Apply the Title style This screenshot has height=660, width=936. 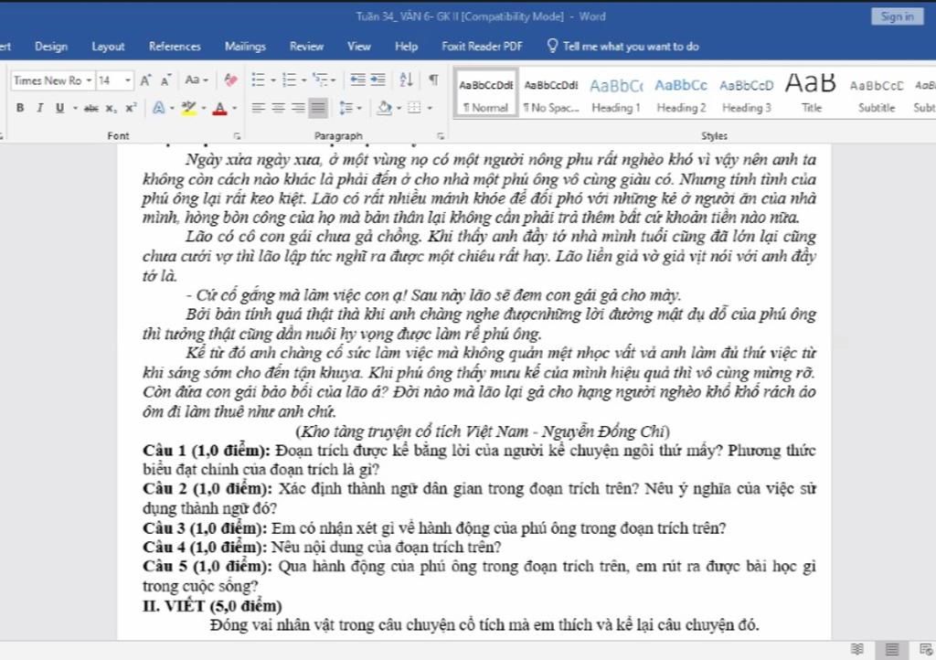[x=812, y=95]
